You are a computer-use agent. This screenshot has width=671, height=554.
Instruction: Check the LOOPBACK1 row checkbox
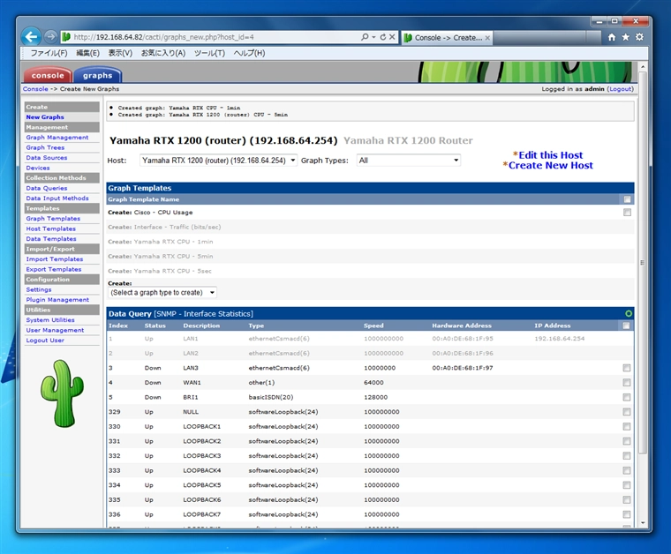[x=627, y=427]
